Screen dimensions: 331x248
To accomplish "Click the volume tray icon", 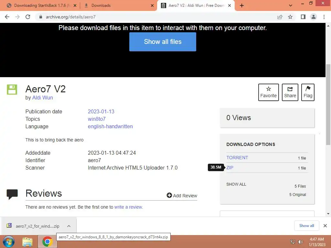I will point(300,242).
